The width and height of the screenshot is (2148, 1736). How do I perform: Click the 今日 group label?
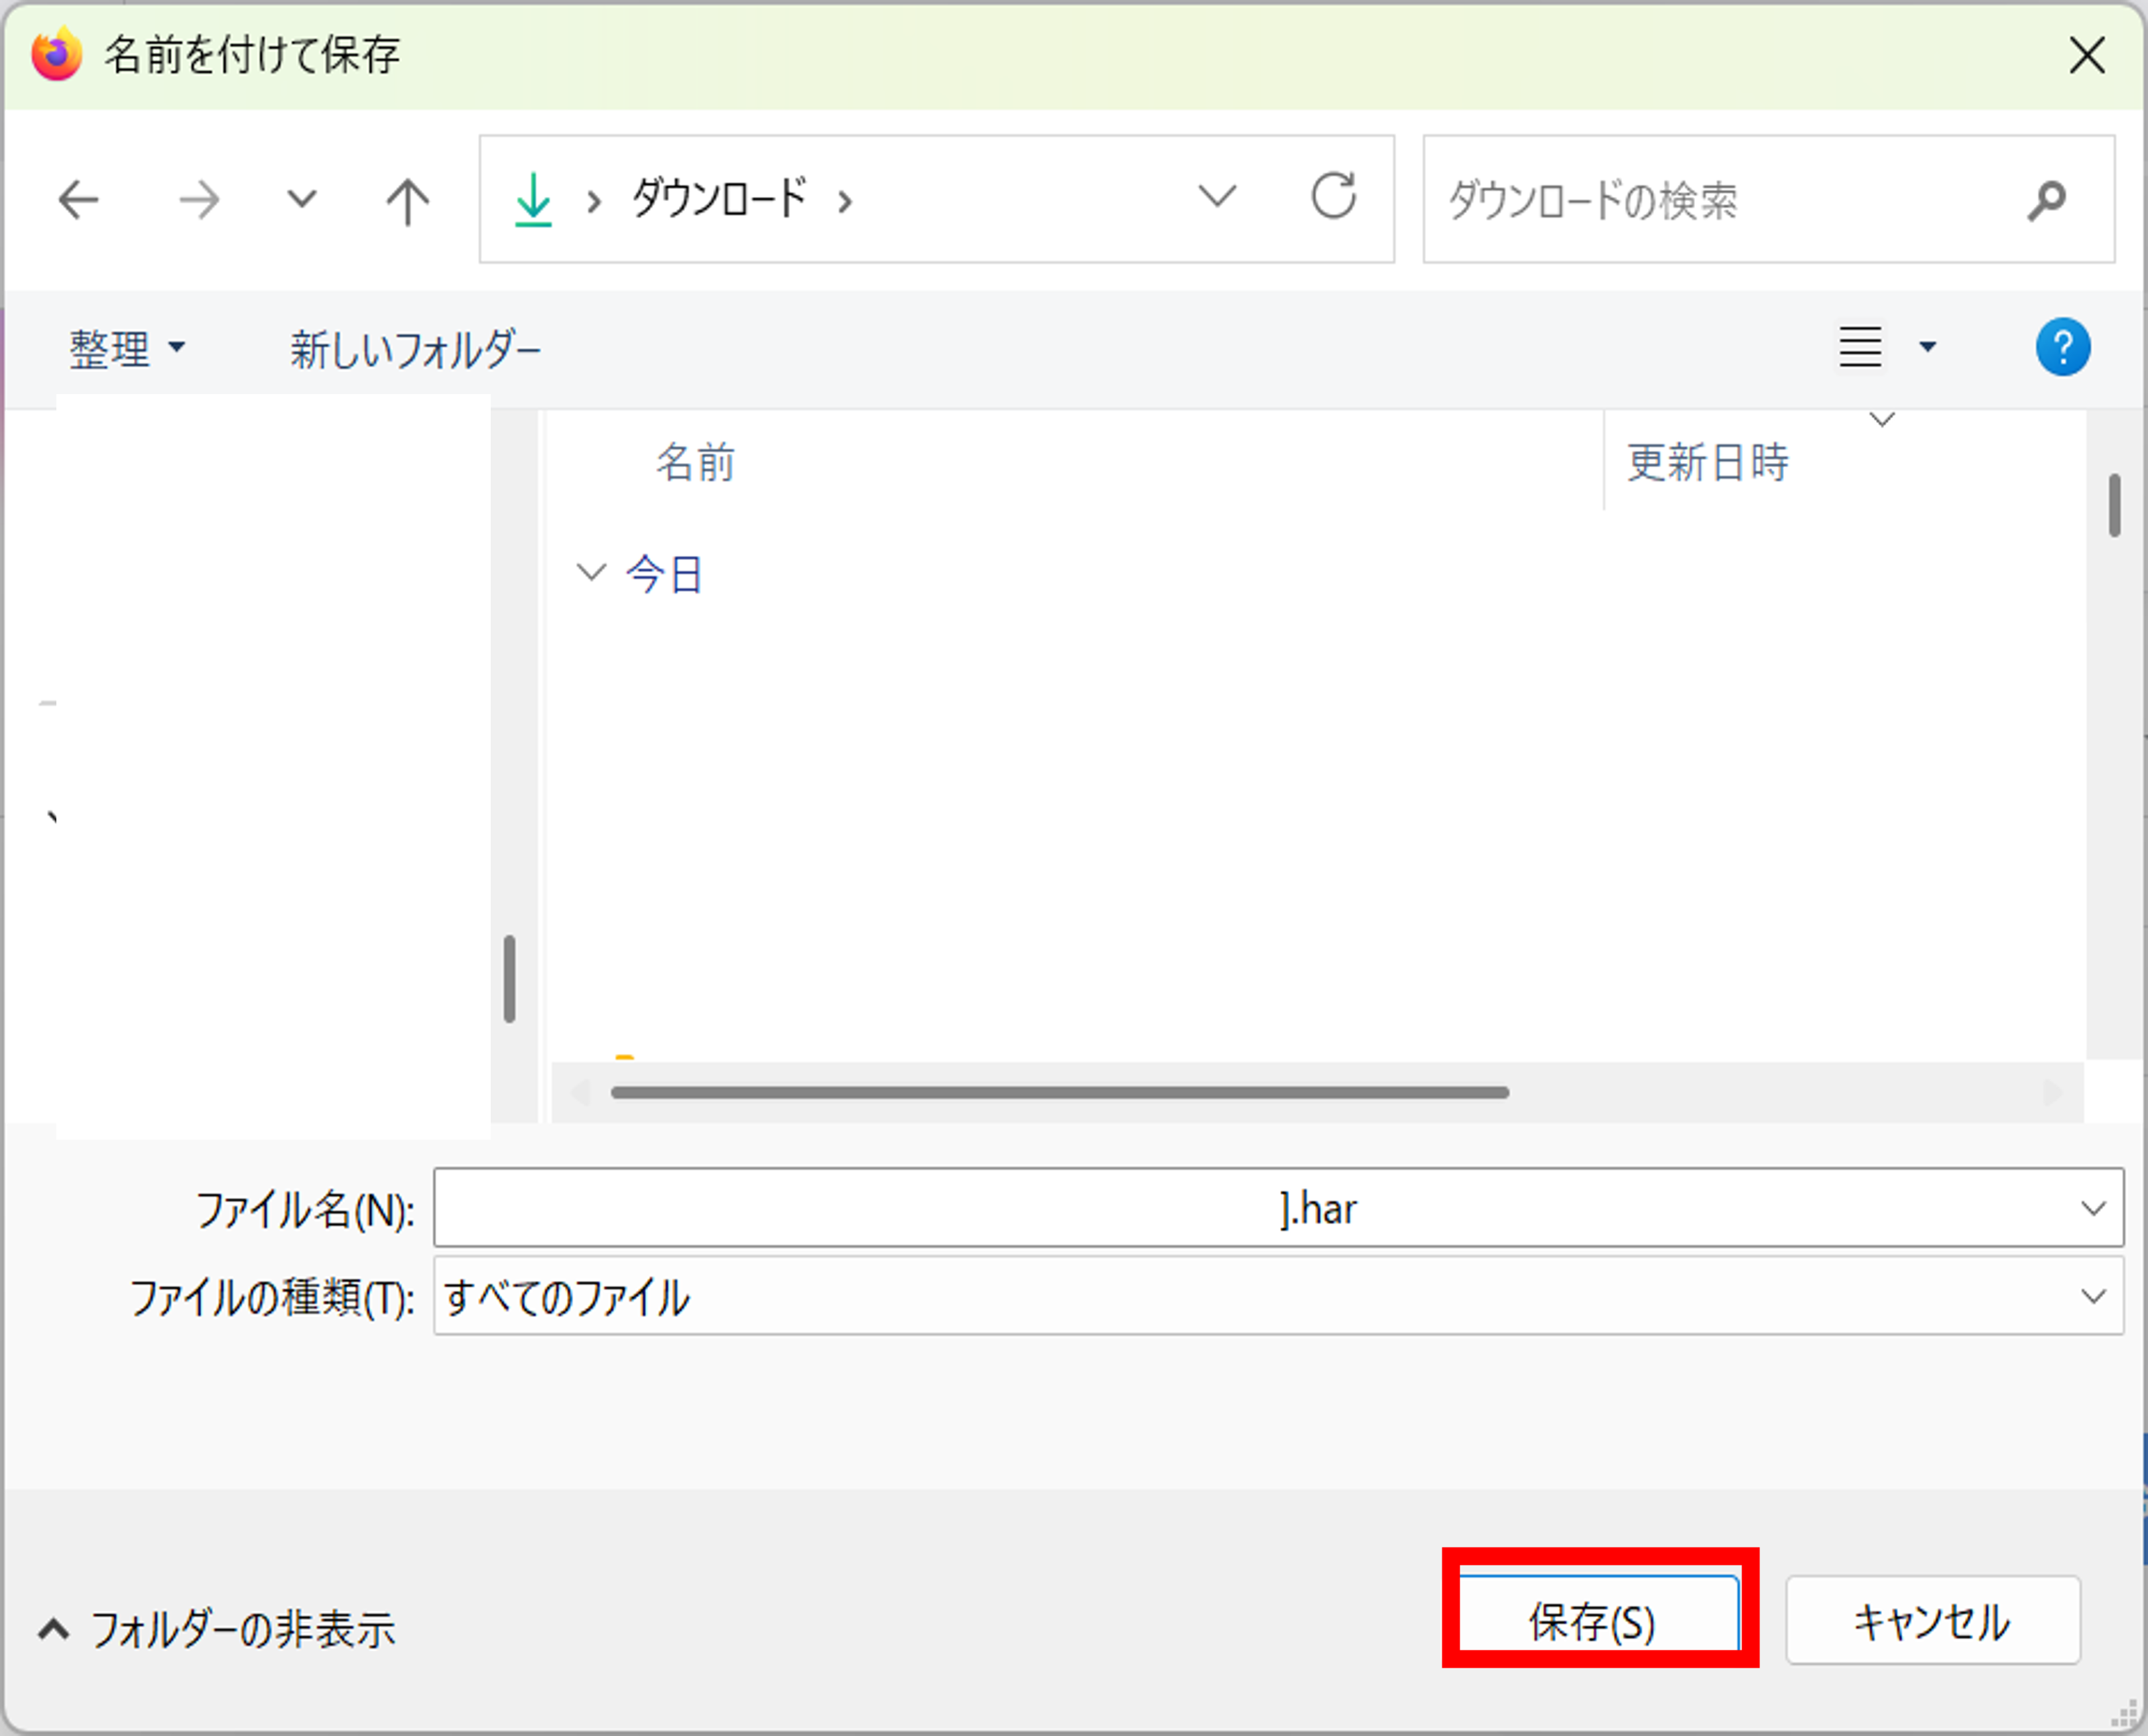click(x=664, y=574)
